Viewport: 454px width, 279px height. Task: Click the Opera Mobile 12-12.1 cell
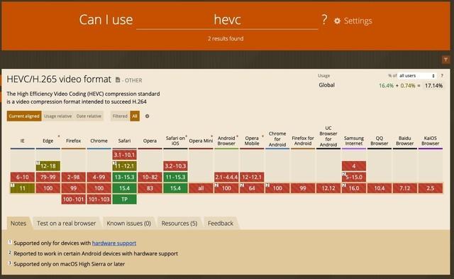[x=252, y=177]
